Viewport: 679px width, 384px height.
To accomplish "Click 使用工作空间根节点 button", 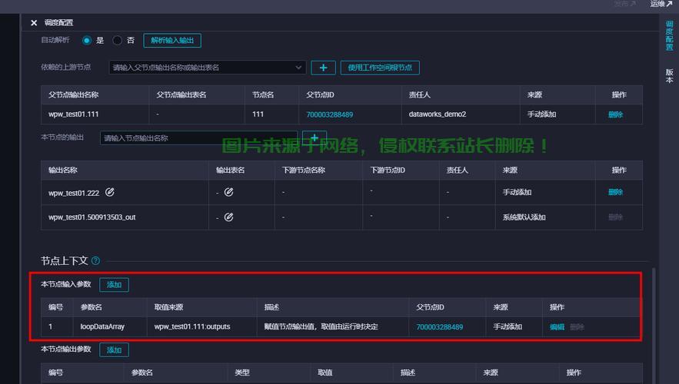I will click(380, 68).
